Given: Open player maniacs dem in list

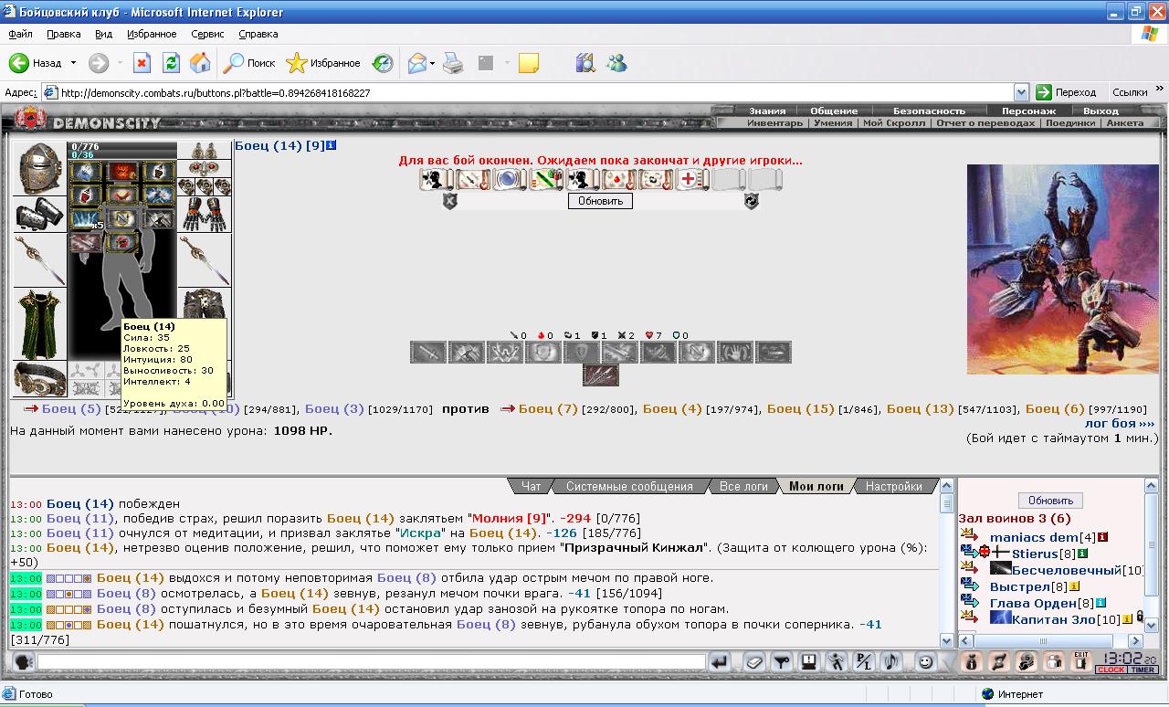Looking at the screenshot, I should click(1034, 537).
